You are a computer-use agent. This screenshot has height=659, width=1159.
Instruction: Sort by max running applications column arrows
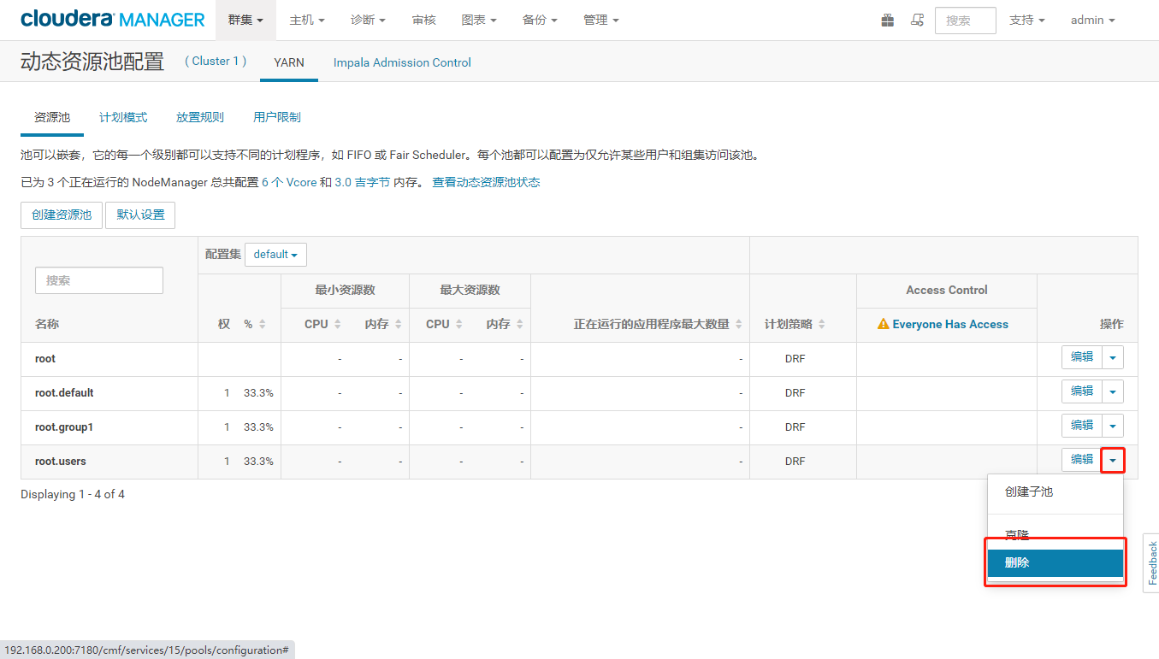tap(738, 324)
